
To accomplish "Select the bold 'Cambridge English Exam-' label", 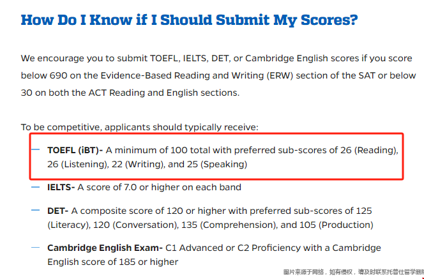I will [x=105, y=248].
